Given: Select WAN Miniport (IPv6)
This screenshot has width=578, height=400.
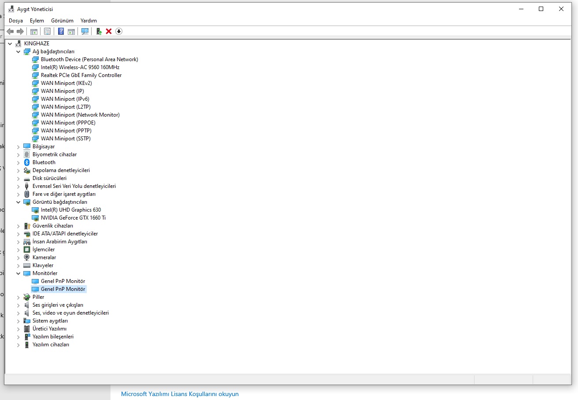Looking at the screenshot, I should (x=65, y=99).
